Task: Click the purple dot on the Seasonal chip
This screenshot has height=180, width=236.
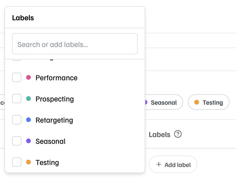Action: pyautogui.click(x=145, y=102)
